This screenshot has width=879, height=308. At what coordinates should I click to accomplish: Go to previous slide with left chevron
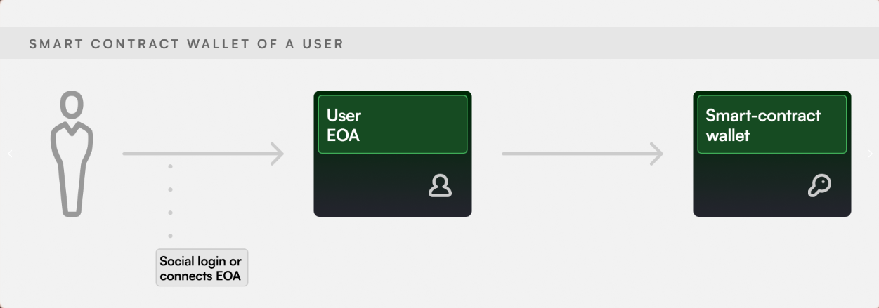pos(10,154)
